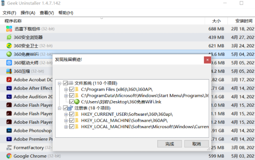Expand the HKEY_LOCAL_MACHINE Microsoft\Windows node
Screen dimensions: 255x160
click(66, 127)
